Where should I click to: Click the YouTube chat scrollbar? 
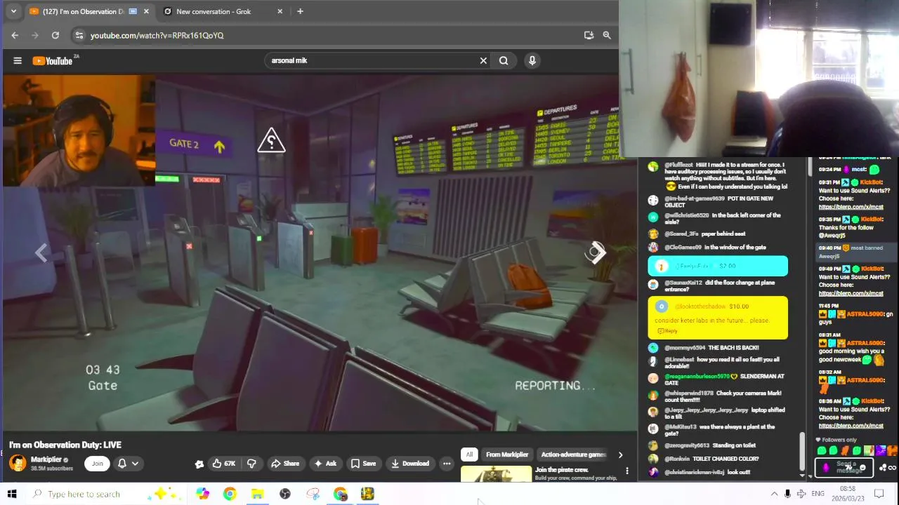tap(803, 452)
